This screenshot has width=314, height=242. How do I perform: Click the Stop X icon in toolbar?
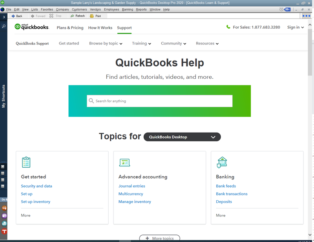pyautogui.click(x=51, y=16)
